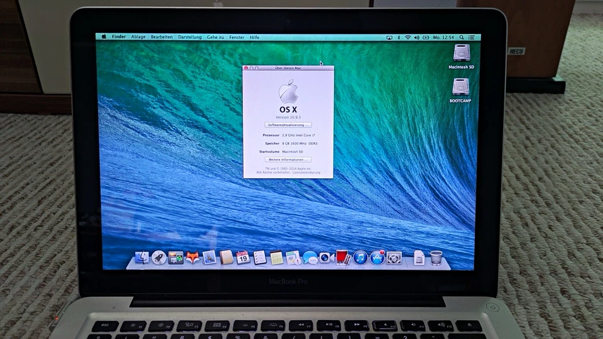Image resolution: width=603 pixels, height=339 pixels.
Task: Open battery status menu
Action: click(426, 38)
